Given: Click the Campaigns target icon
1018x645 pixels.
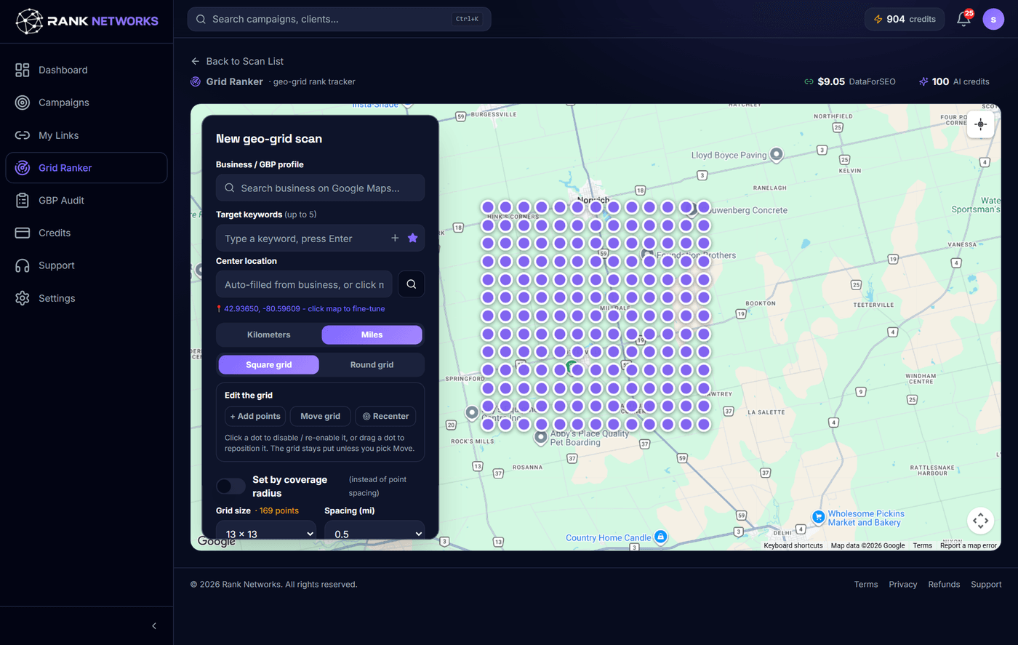Looking at the screenshot, I should pos(23,103).
